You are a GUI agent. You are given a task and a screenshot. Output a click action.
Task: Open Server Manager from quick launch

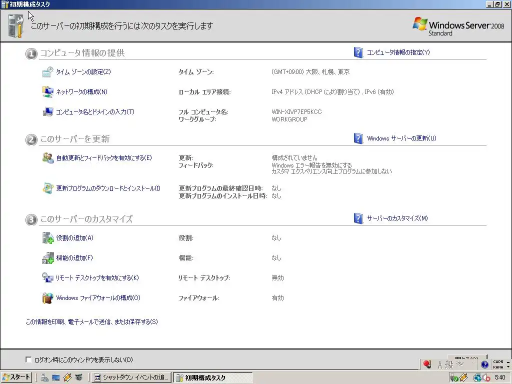tap(44, 377)
